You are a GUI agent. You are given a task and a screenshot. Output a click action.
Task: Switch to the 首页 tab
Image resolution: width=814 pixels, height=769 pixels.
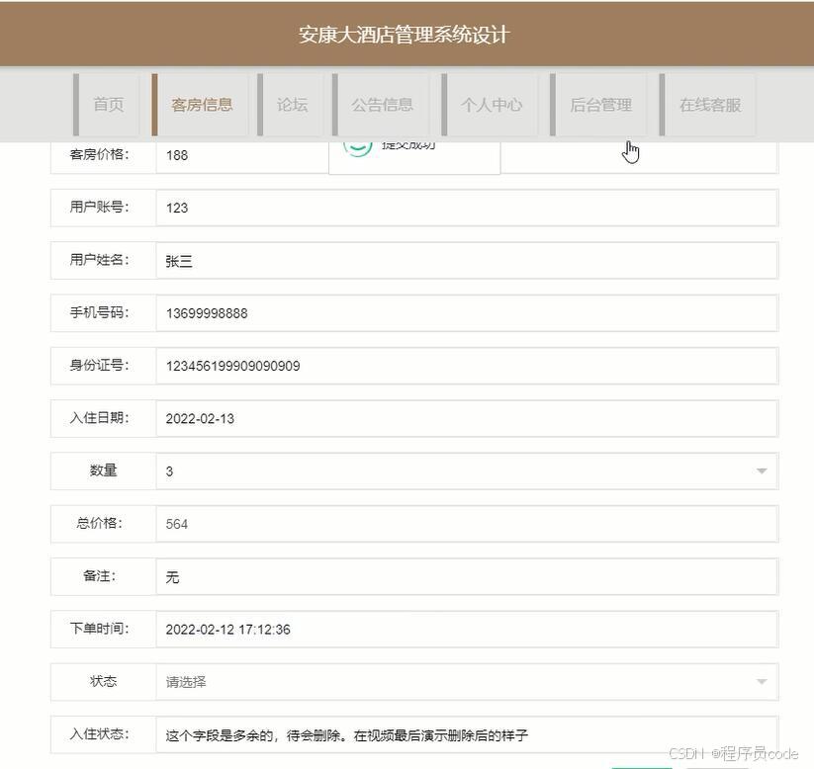click(x=109, y=104)
